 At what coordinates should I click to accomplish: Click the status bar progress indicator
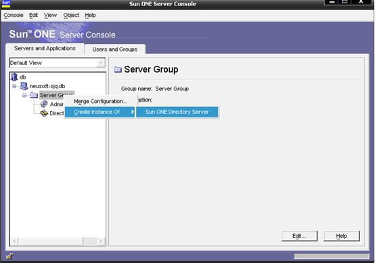pos(332,256)
